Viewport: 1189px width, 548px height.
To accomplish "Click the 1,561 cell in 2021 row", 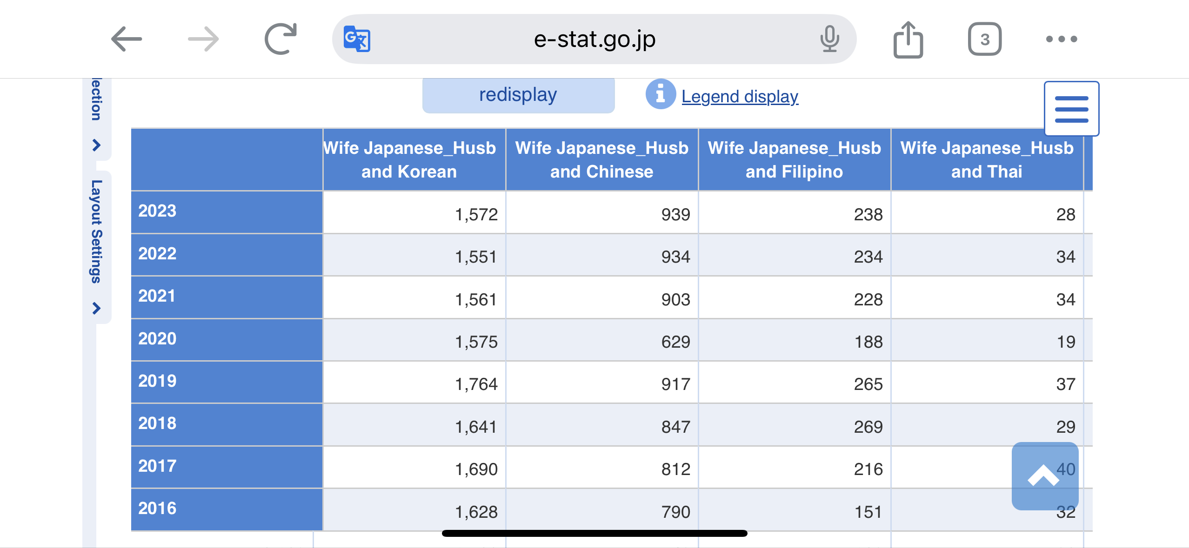I will 414,298.
